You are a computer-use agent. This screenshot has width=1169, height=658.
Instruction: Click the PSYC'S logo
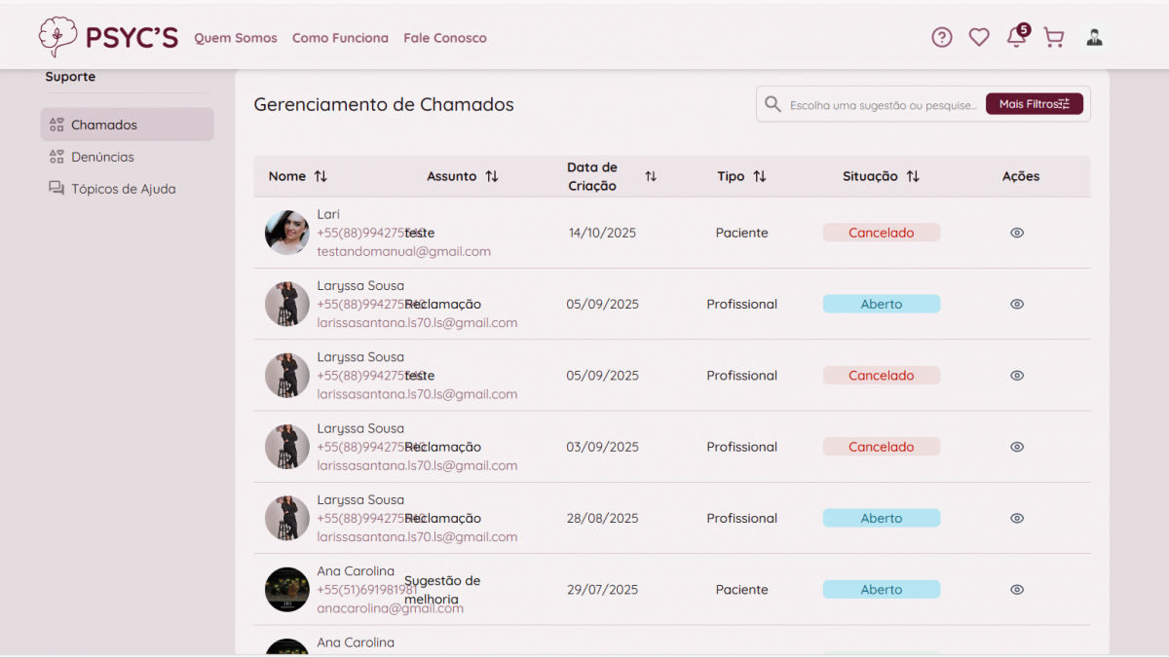108,37
